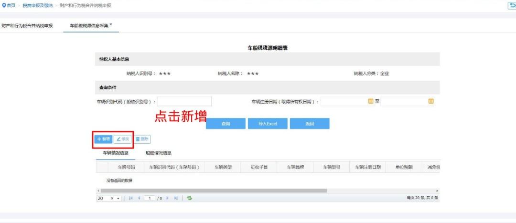This screenshot has height=223, width=516.
Task: Click the 修改 (edit) pencil button
Action: pyautogui.click(x=123, y=139)
